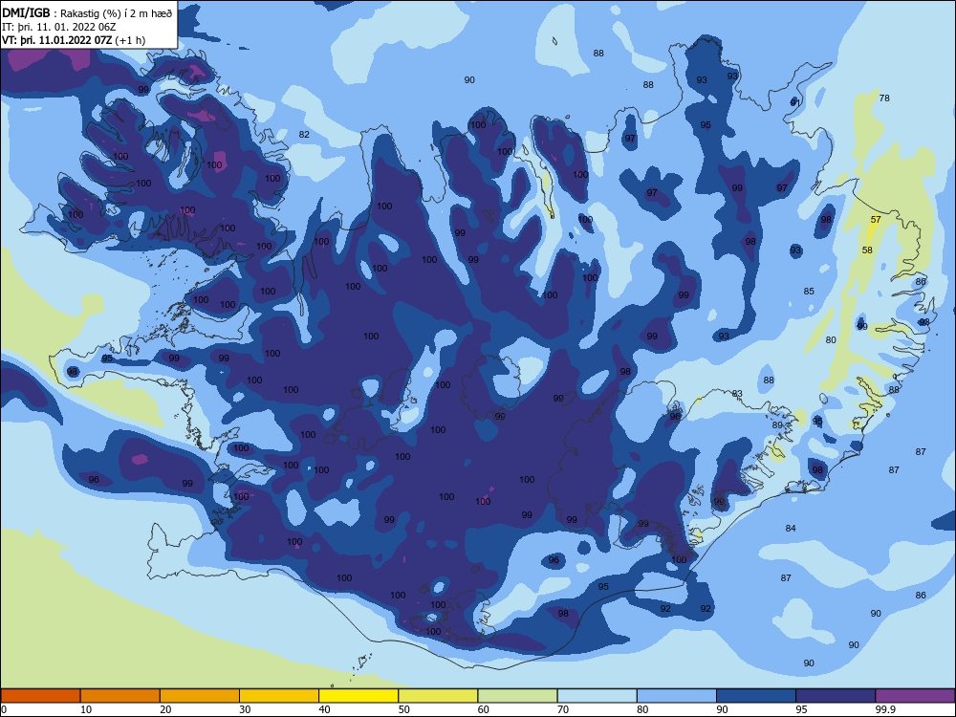
Task: Click the orange 10-20 legend swatch
Action: pyautogui.click(x=120, y=696)
